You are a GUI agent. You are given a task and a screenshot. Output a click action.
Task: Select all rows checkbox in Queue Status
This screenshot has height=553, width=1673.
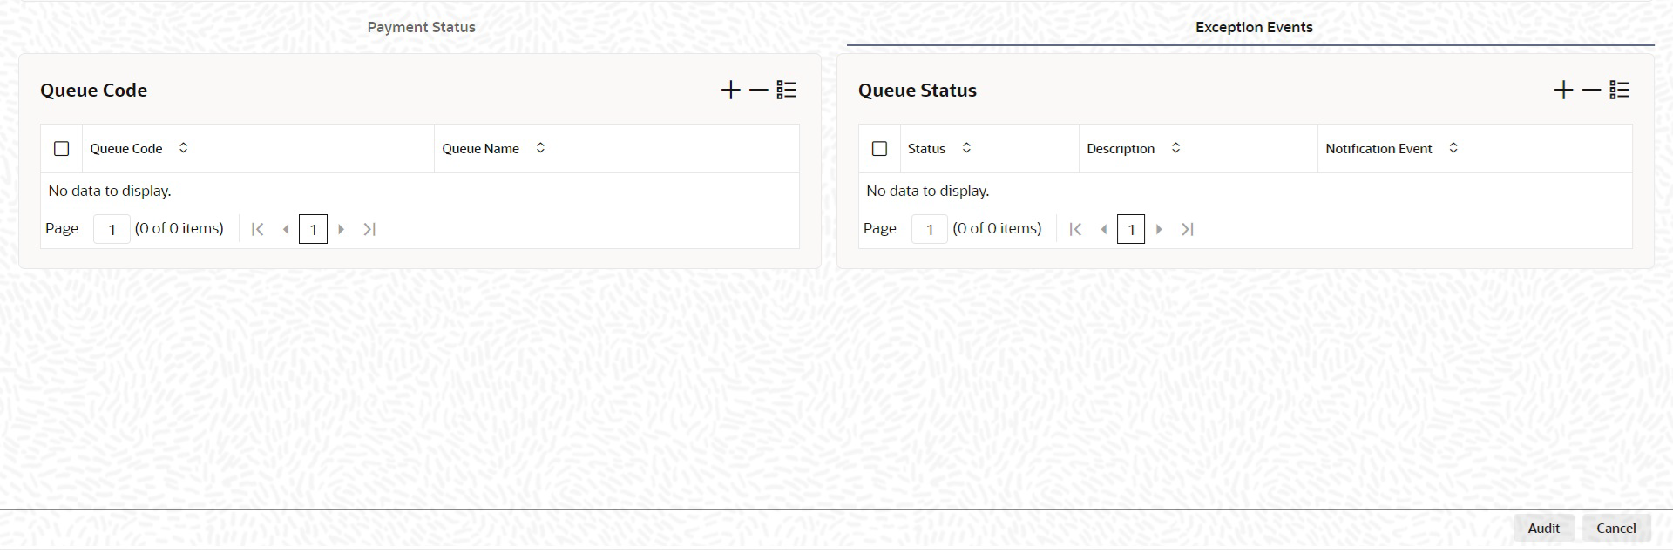[879, 149]
